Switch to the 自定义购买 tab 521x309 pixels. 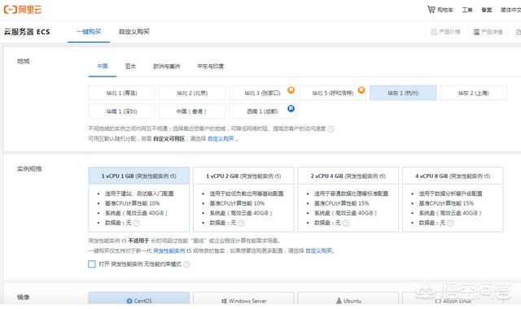134,32
